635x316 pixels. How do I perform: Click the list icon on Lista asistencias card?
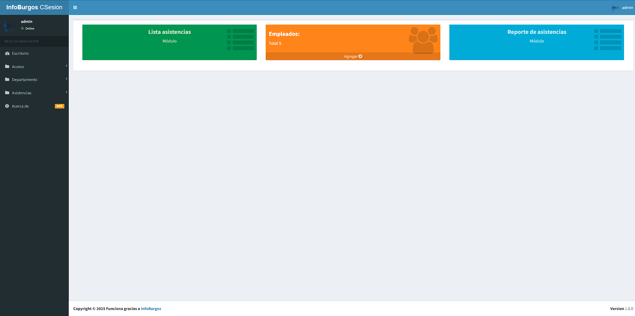[240, 39]
